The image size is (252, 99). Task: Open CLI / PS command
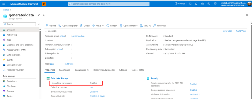coord(145,26)
